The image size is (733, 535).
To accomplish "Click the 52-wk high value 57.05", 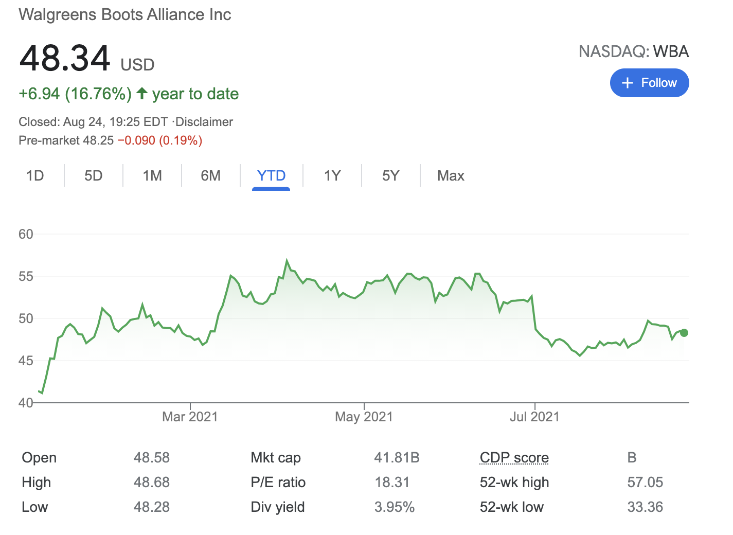I will point(645,482).
